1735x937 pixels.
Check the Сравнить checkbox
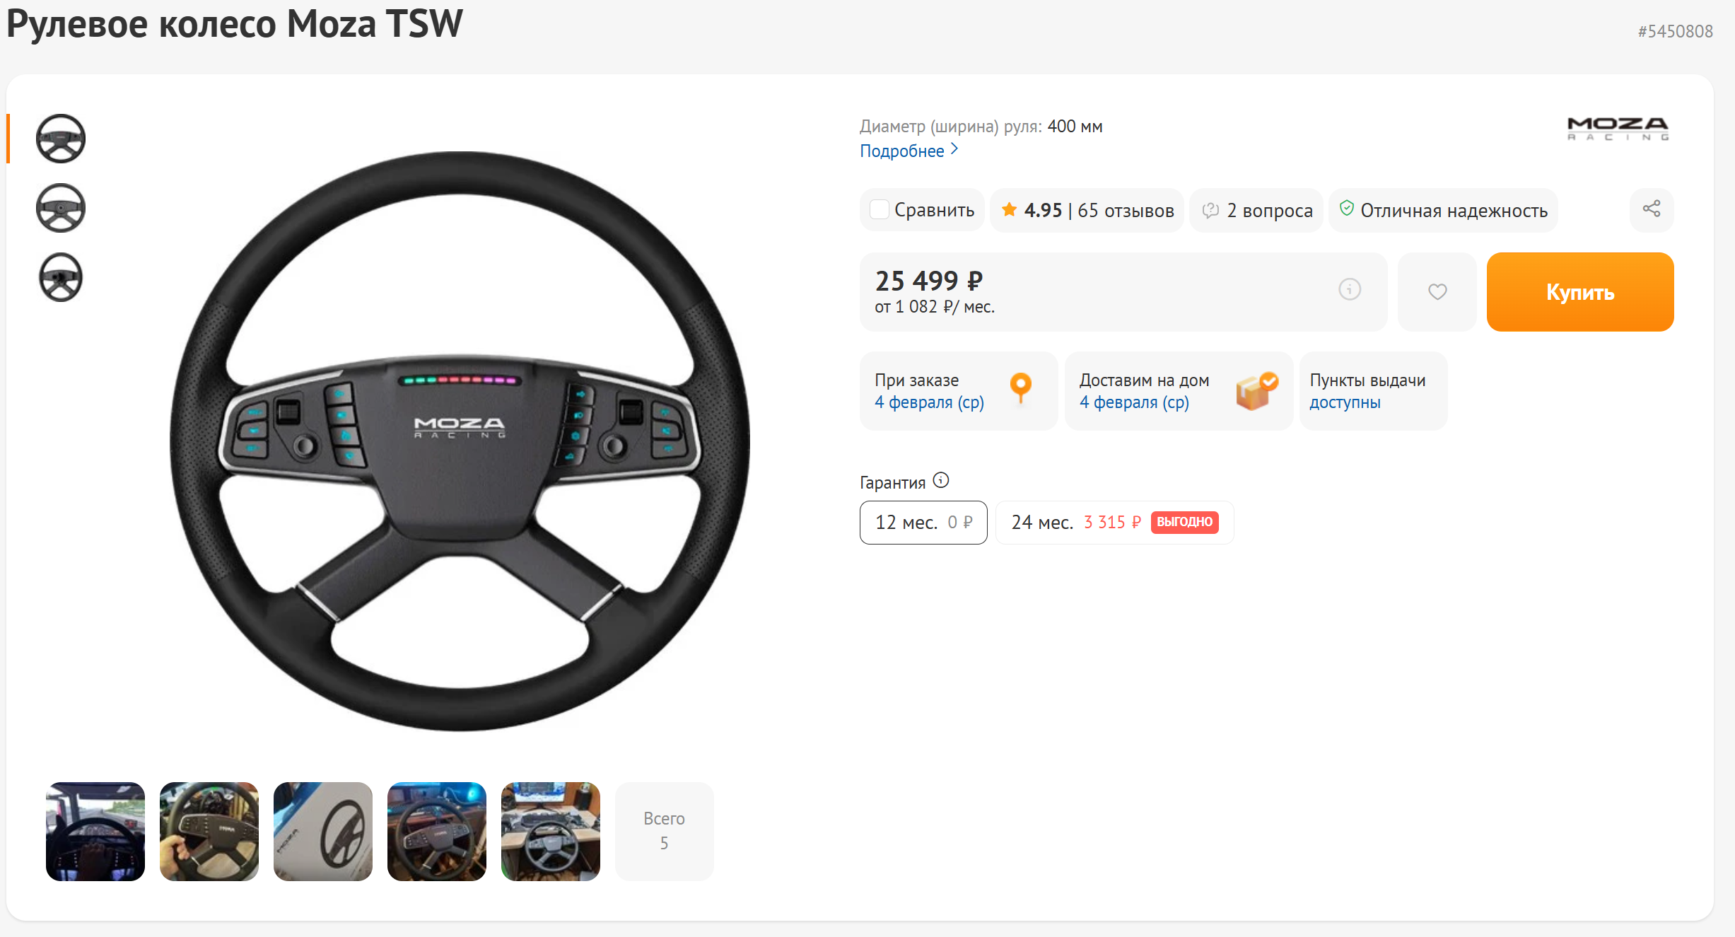tap(879, 210)
